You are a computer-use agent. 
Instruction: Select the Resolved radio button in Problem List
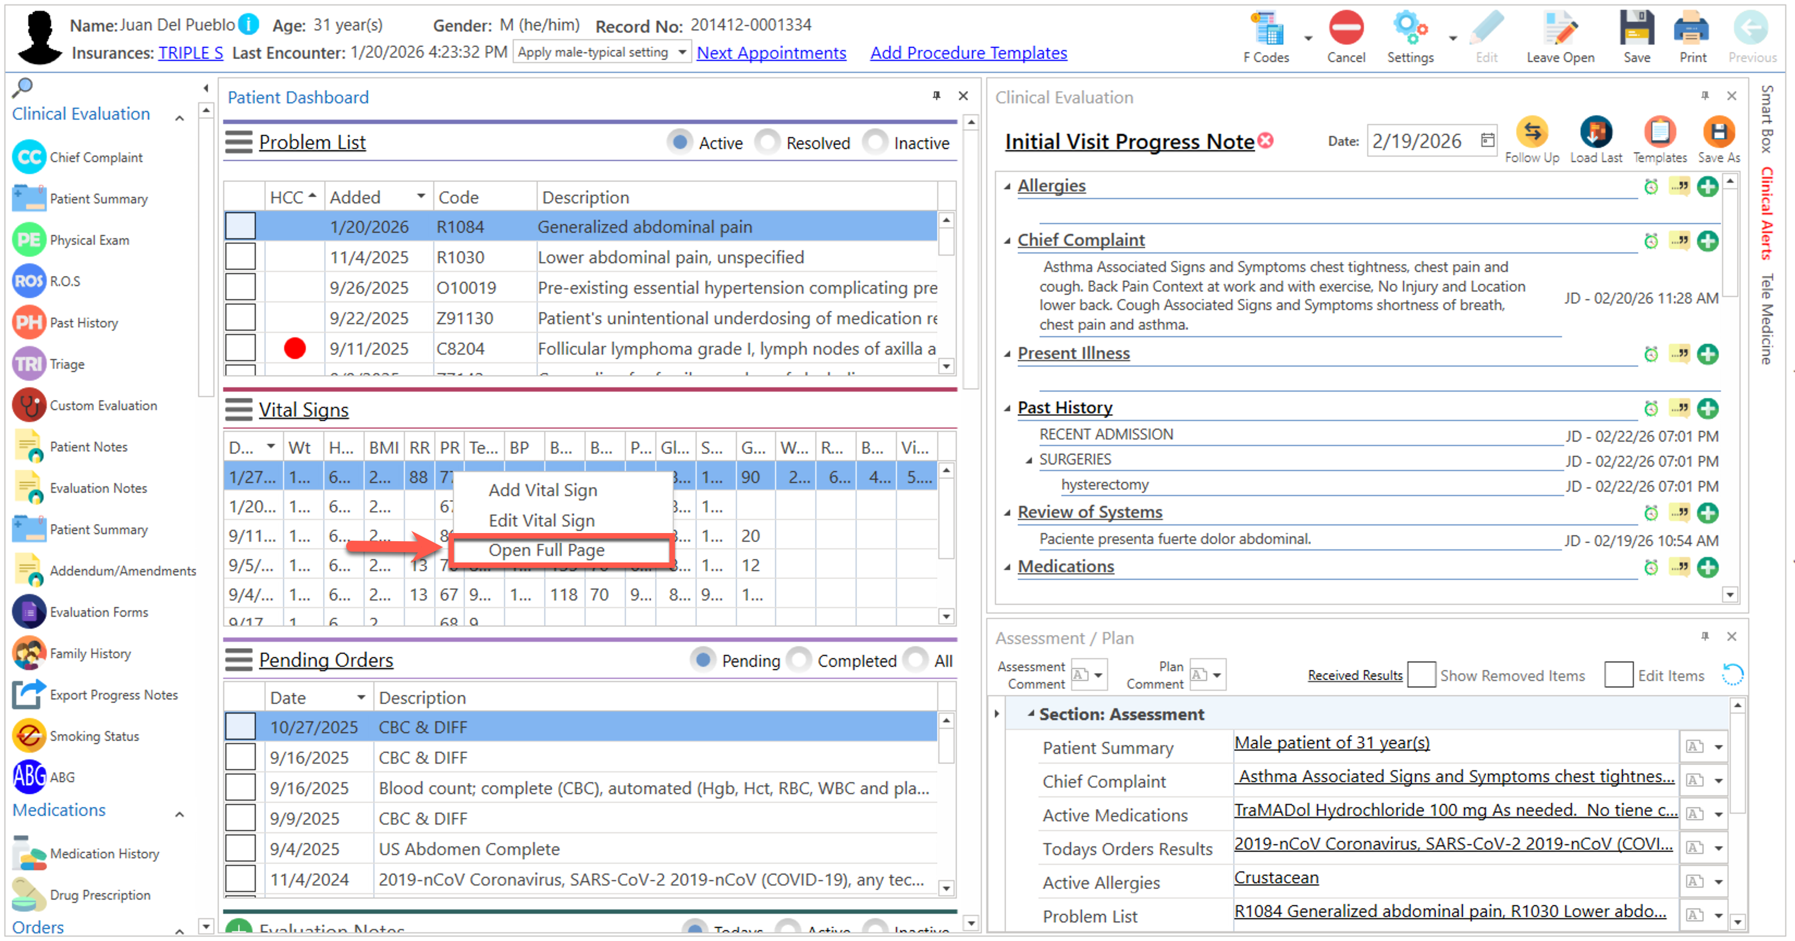[x=768, y=143]
